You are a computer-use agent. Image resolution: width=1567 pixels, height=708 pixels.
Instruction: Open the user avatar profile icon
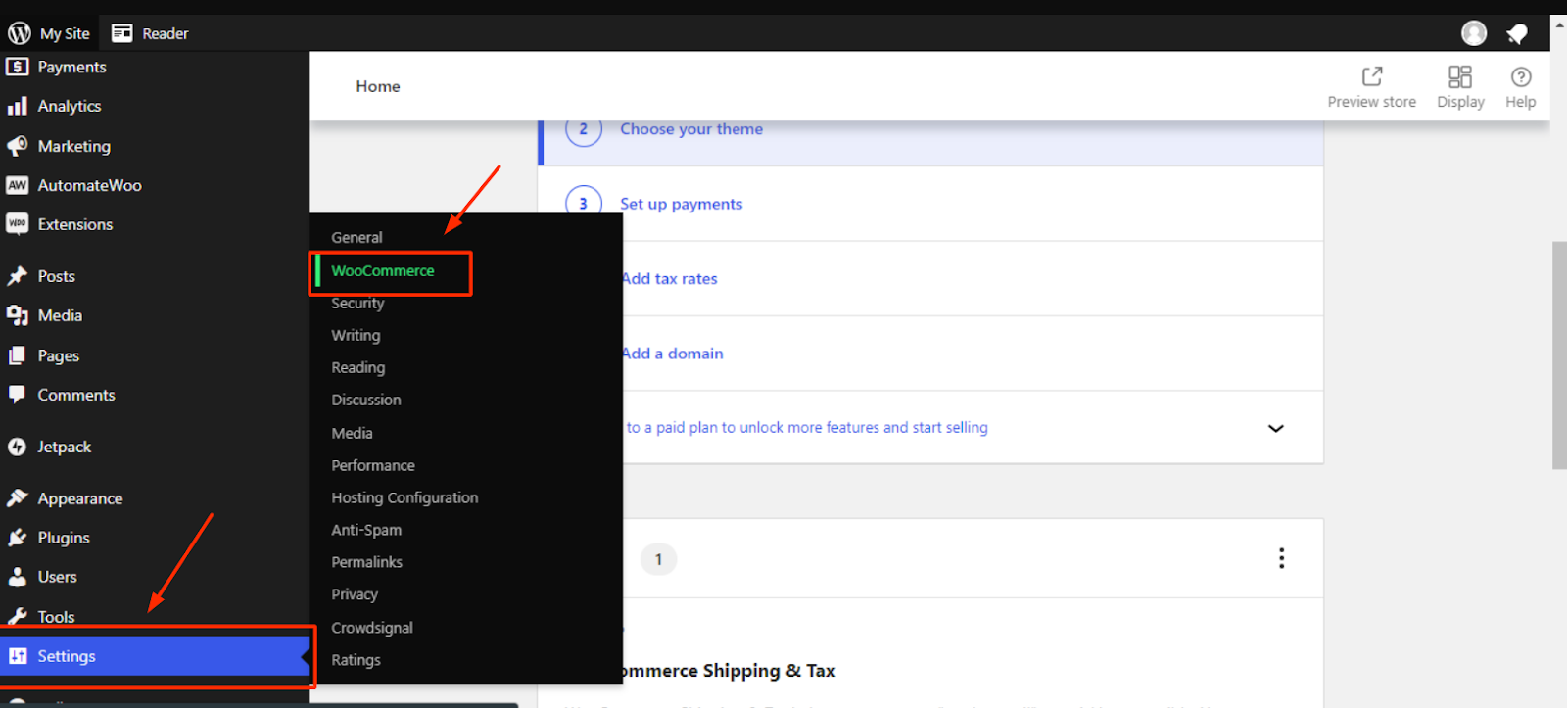[x=1474, y=33]
